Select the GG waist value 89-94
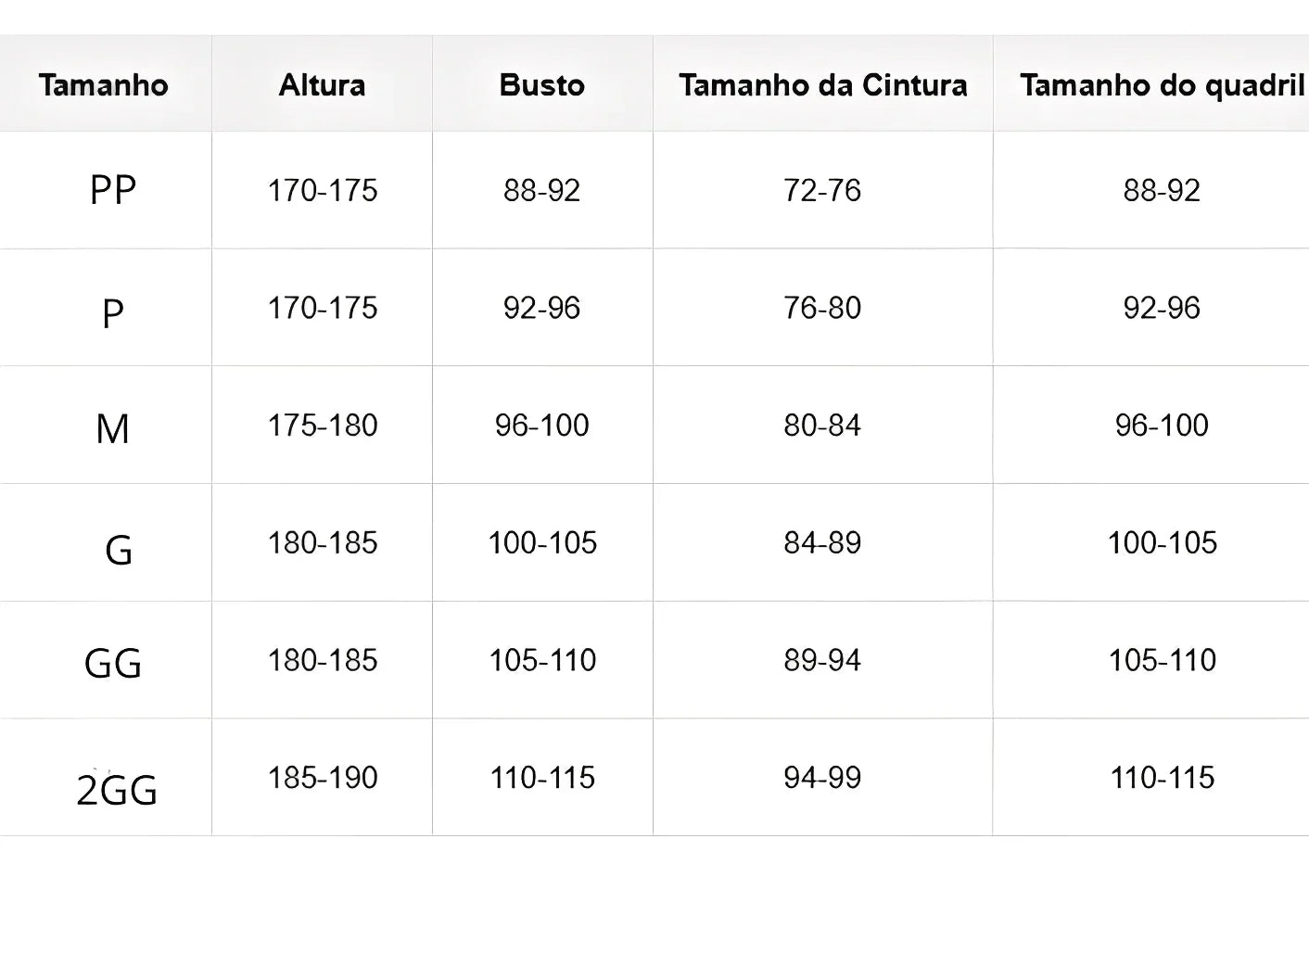 [822, 660]
